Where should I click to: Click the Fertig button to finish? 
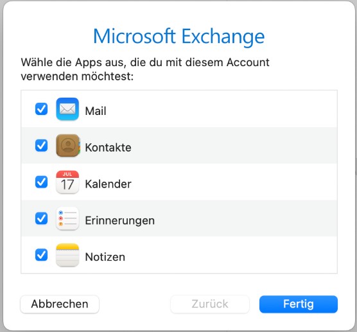click(299, 304)
